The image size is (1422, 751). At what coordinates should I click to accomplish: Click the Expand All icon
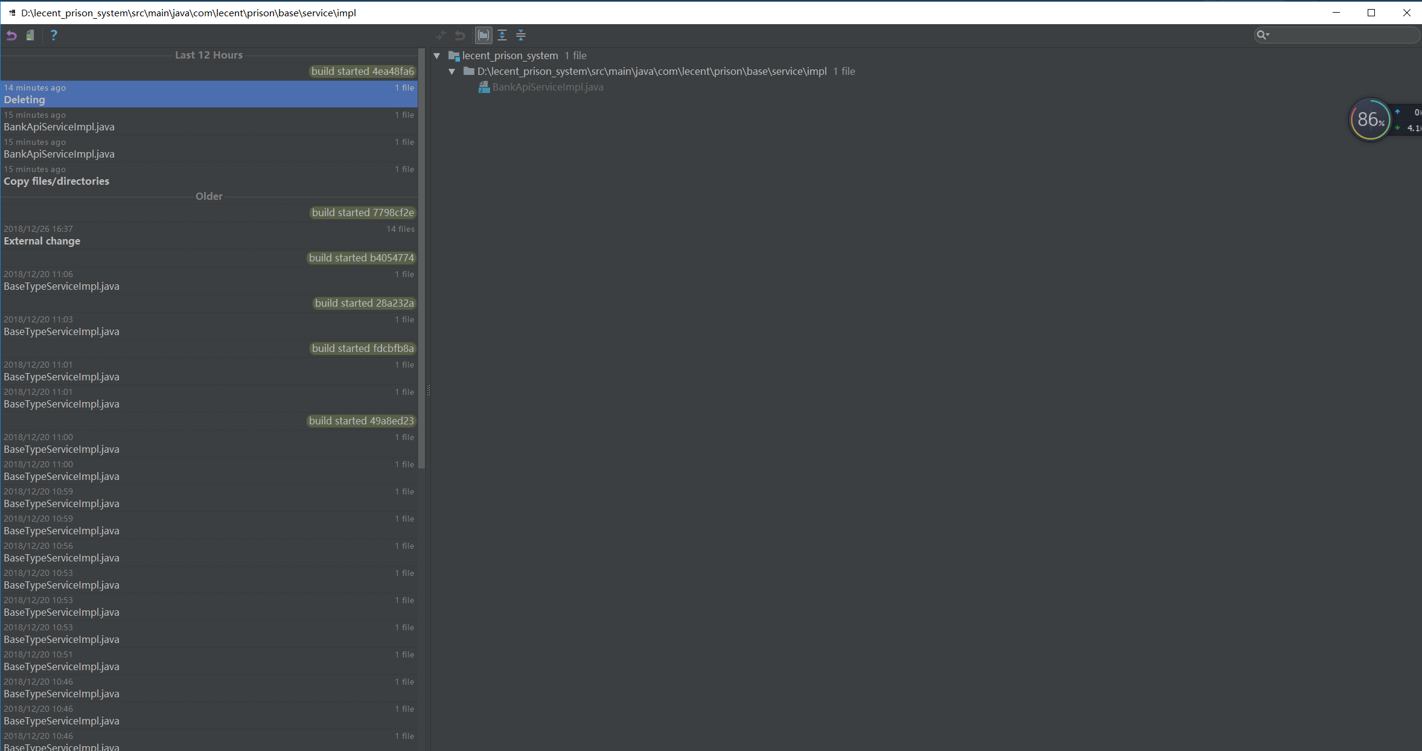tap(502, 35)
